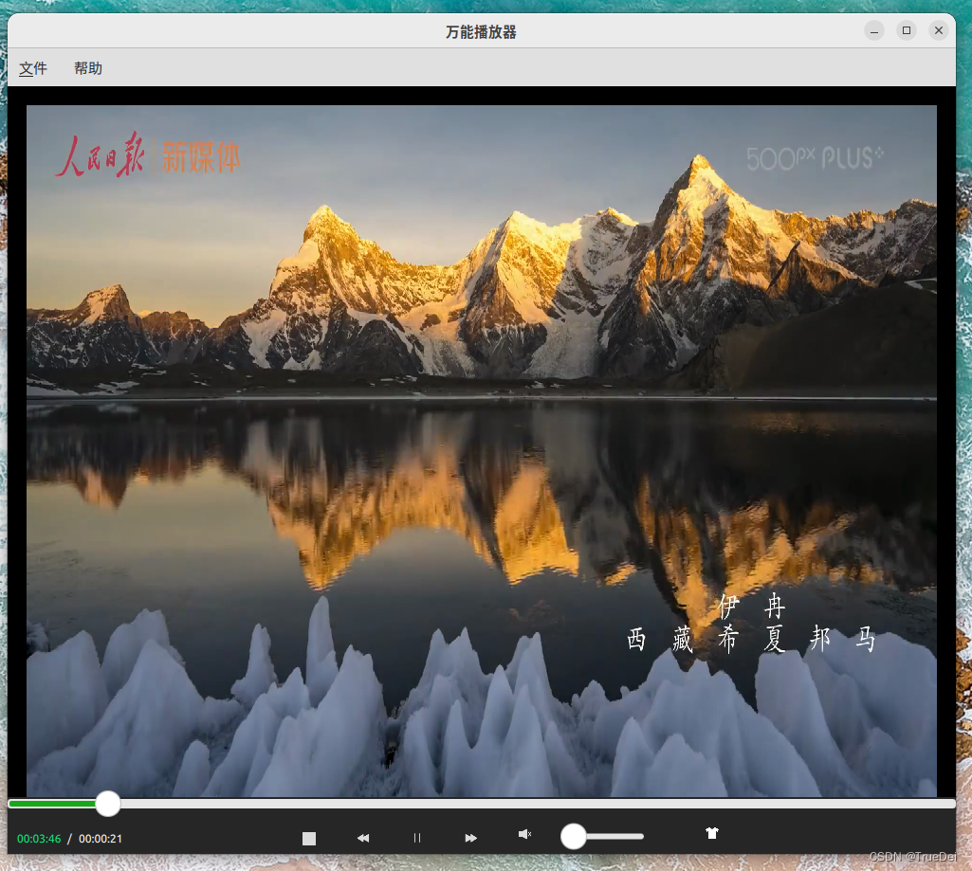Image resolution: width=972 pixels, height=871 pixels.
Task: Click the shirt-shaped icon on the control bar
Action: tap(712, 833)
